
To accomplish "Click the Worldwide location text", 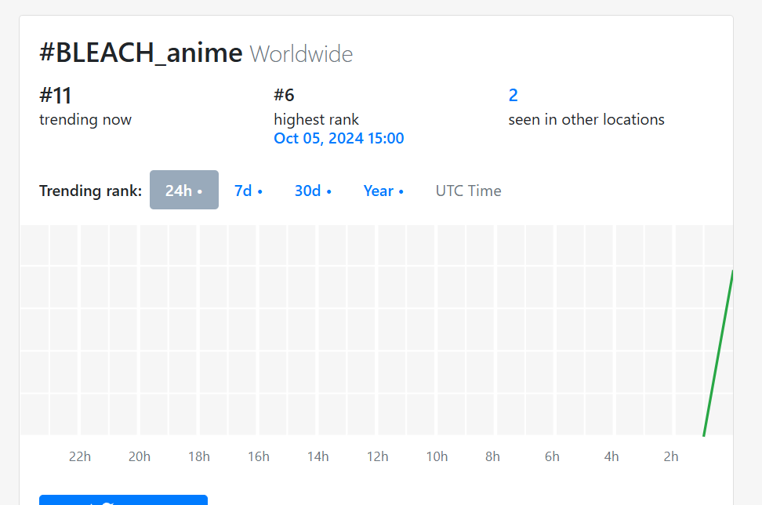I will coord(301,54).
